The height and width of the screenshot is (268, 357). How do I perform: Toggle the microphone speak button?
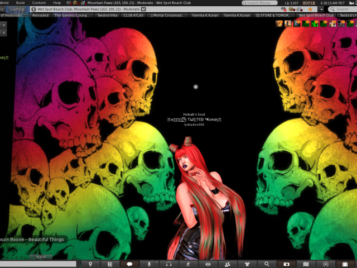[x=149, y=264]
